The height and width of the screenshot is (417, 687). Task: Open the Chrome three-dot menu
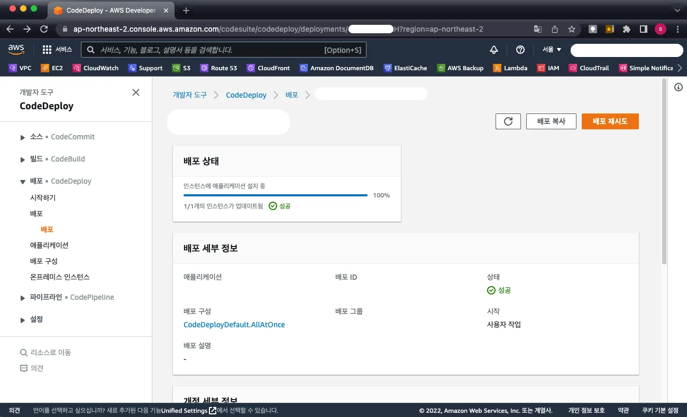click(x=677, y=30)
